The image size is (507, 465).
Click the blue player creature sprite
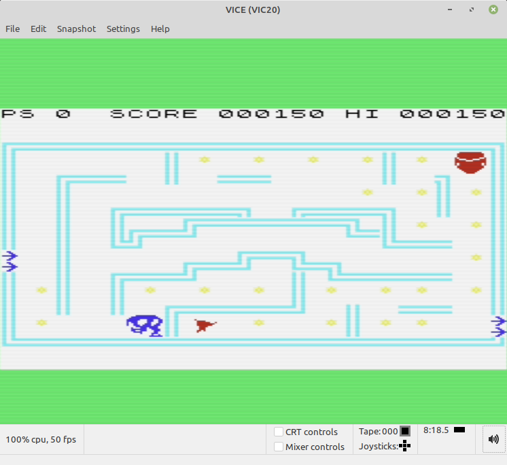(x=145, y=326)
